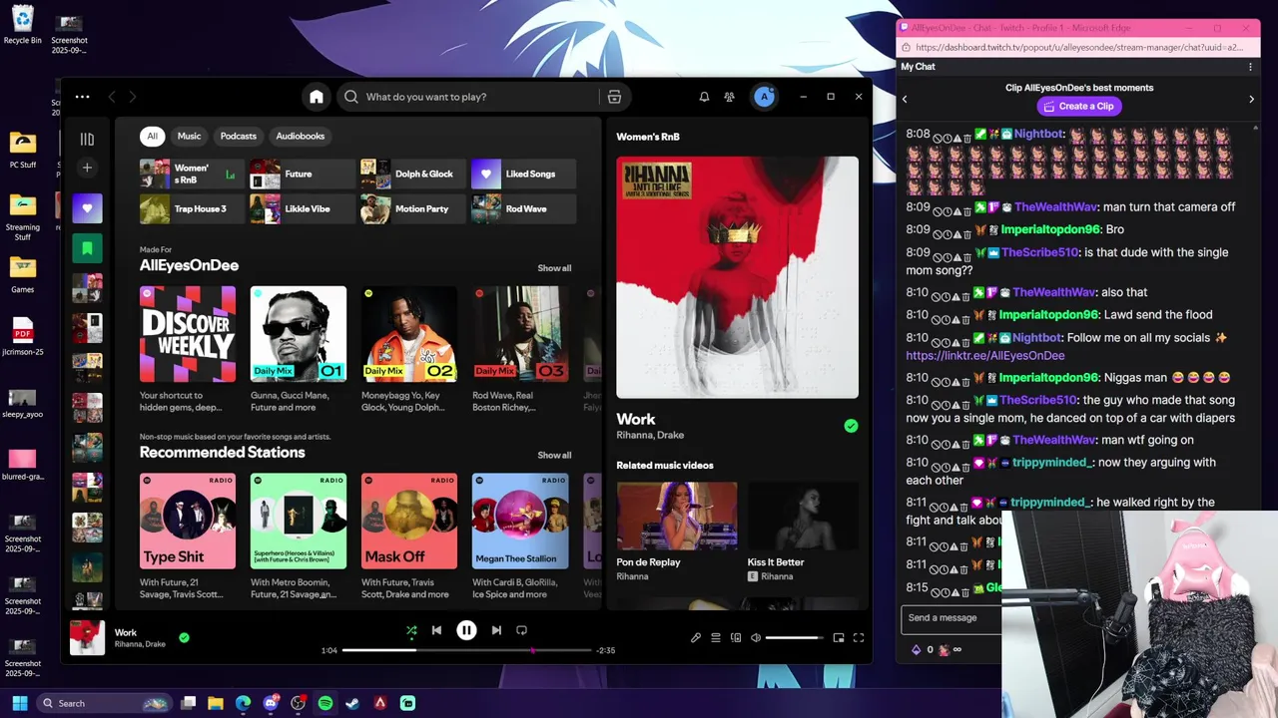Advance Twitch clip banner with right chevron
This screenshot has width=1278, height=718.
click(x=1251, y=99)
